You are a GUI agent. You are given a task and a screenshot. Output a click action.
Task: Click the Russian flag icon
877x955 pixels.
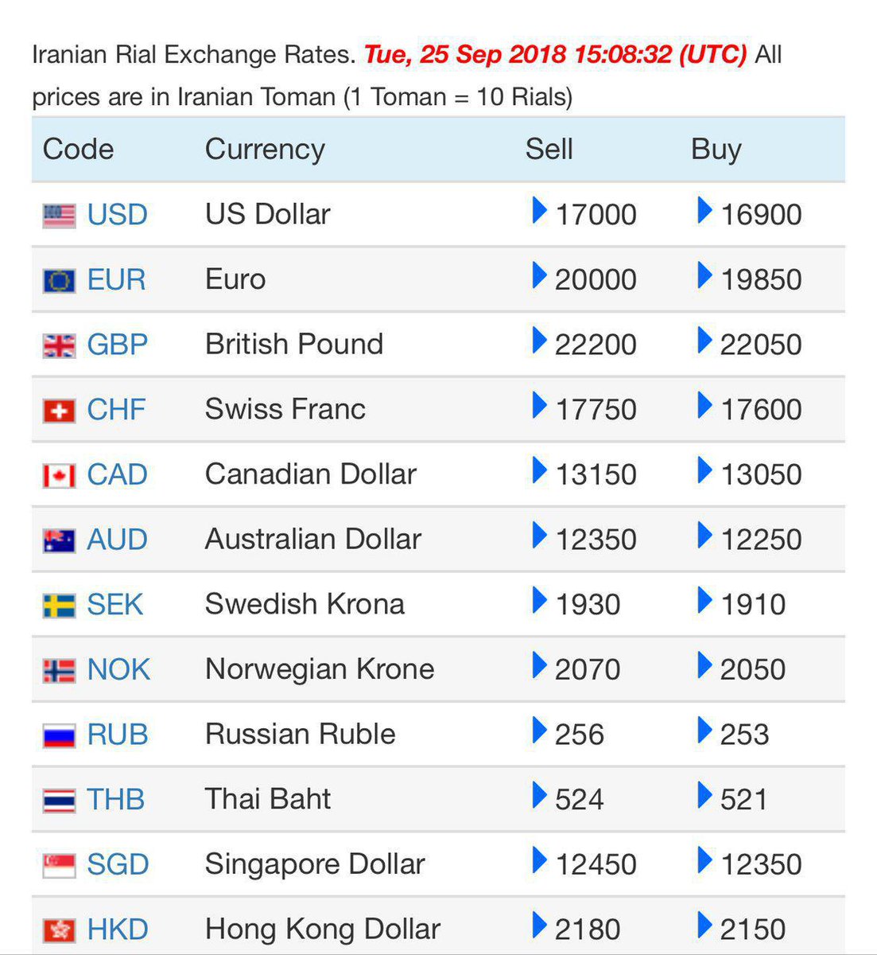tap(59, 735)
